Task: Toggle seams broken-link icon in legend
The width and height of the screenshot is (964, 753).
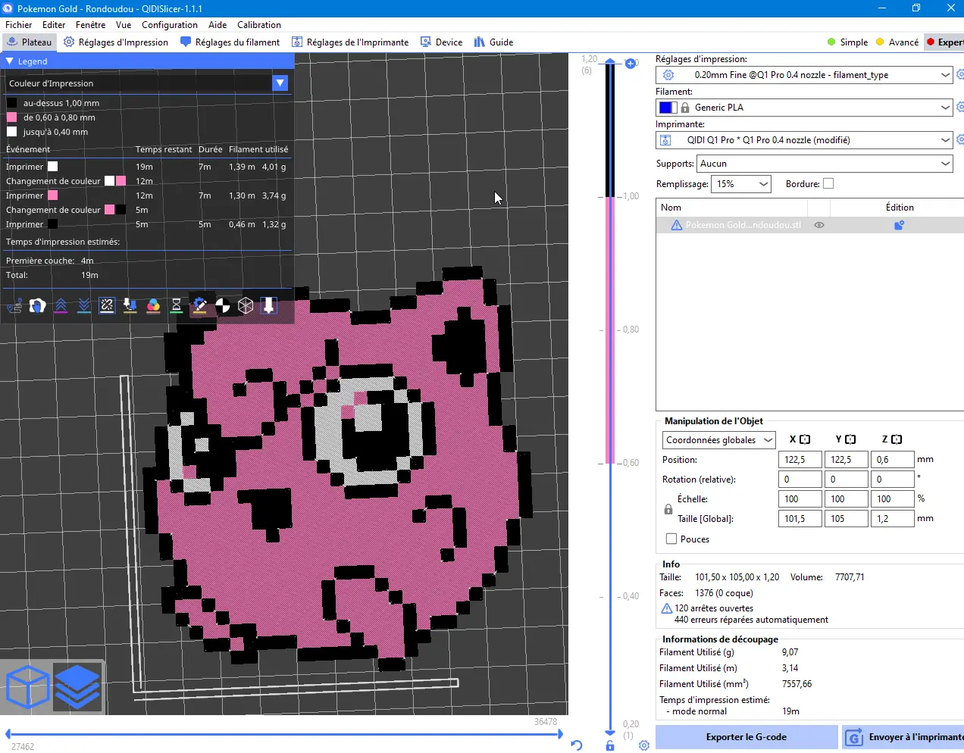Action: (107, 305)
